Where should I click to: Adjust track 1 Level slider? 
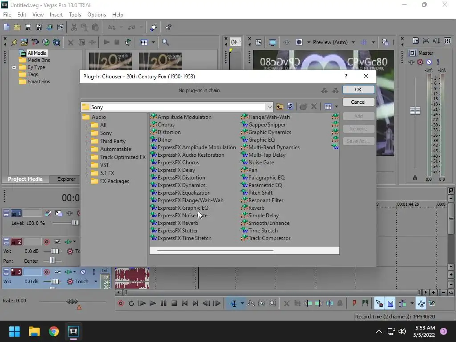pos(75,223)
